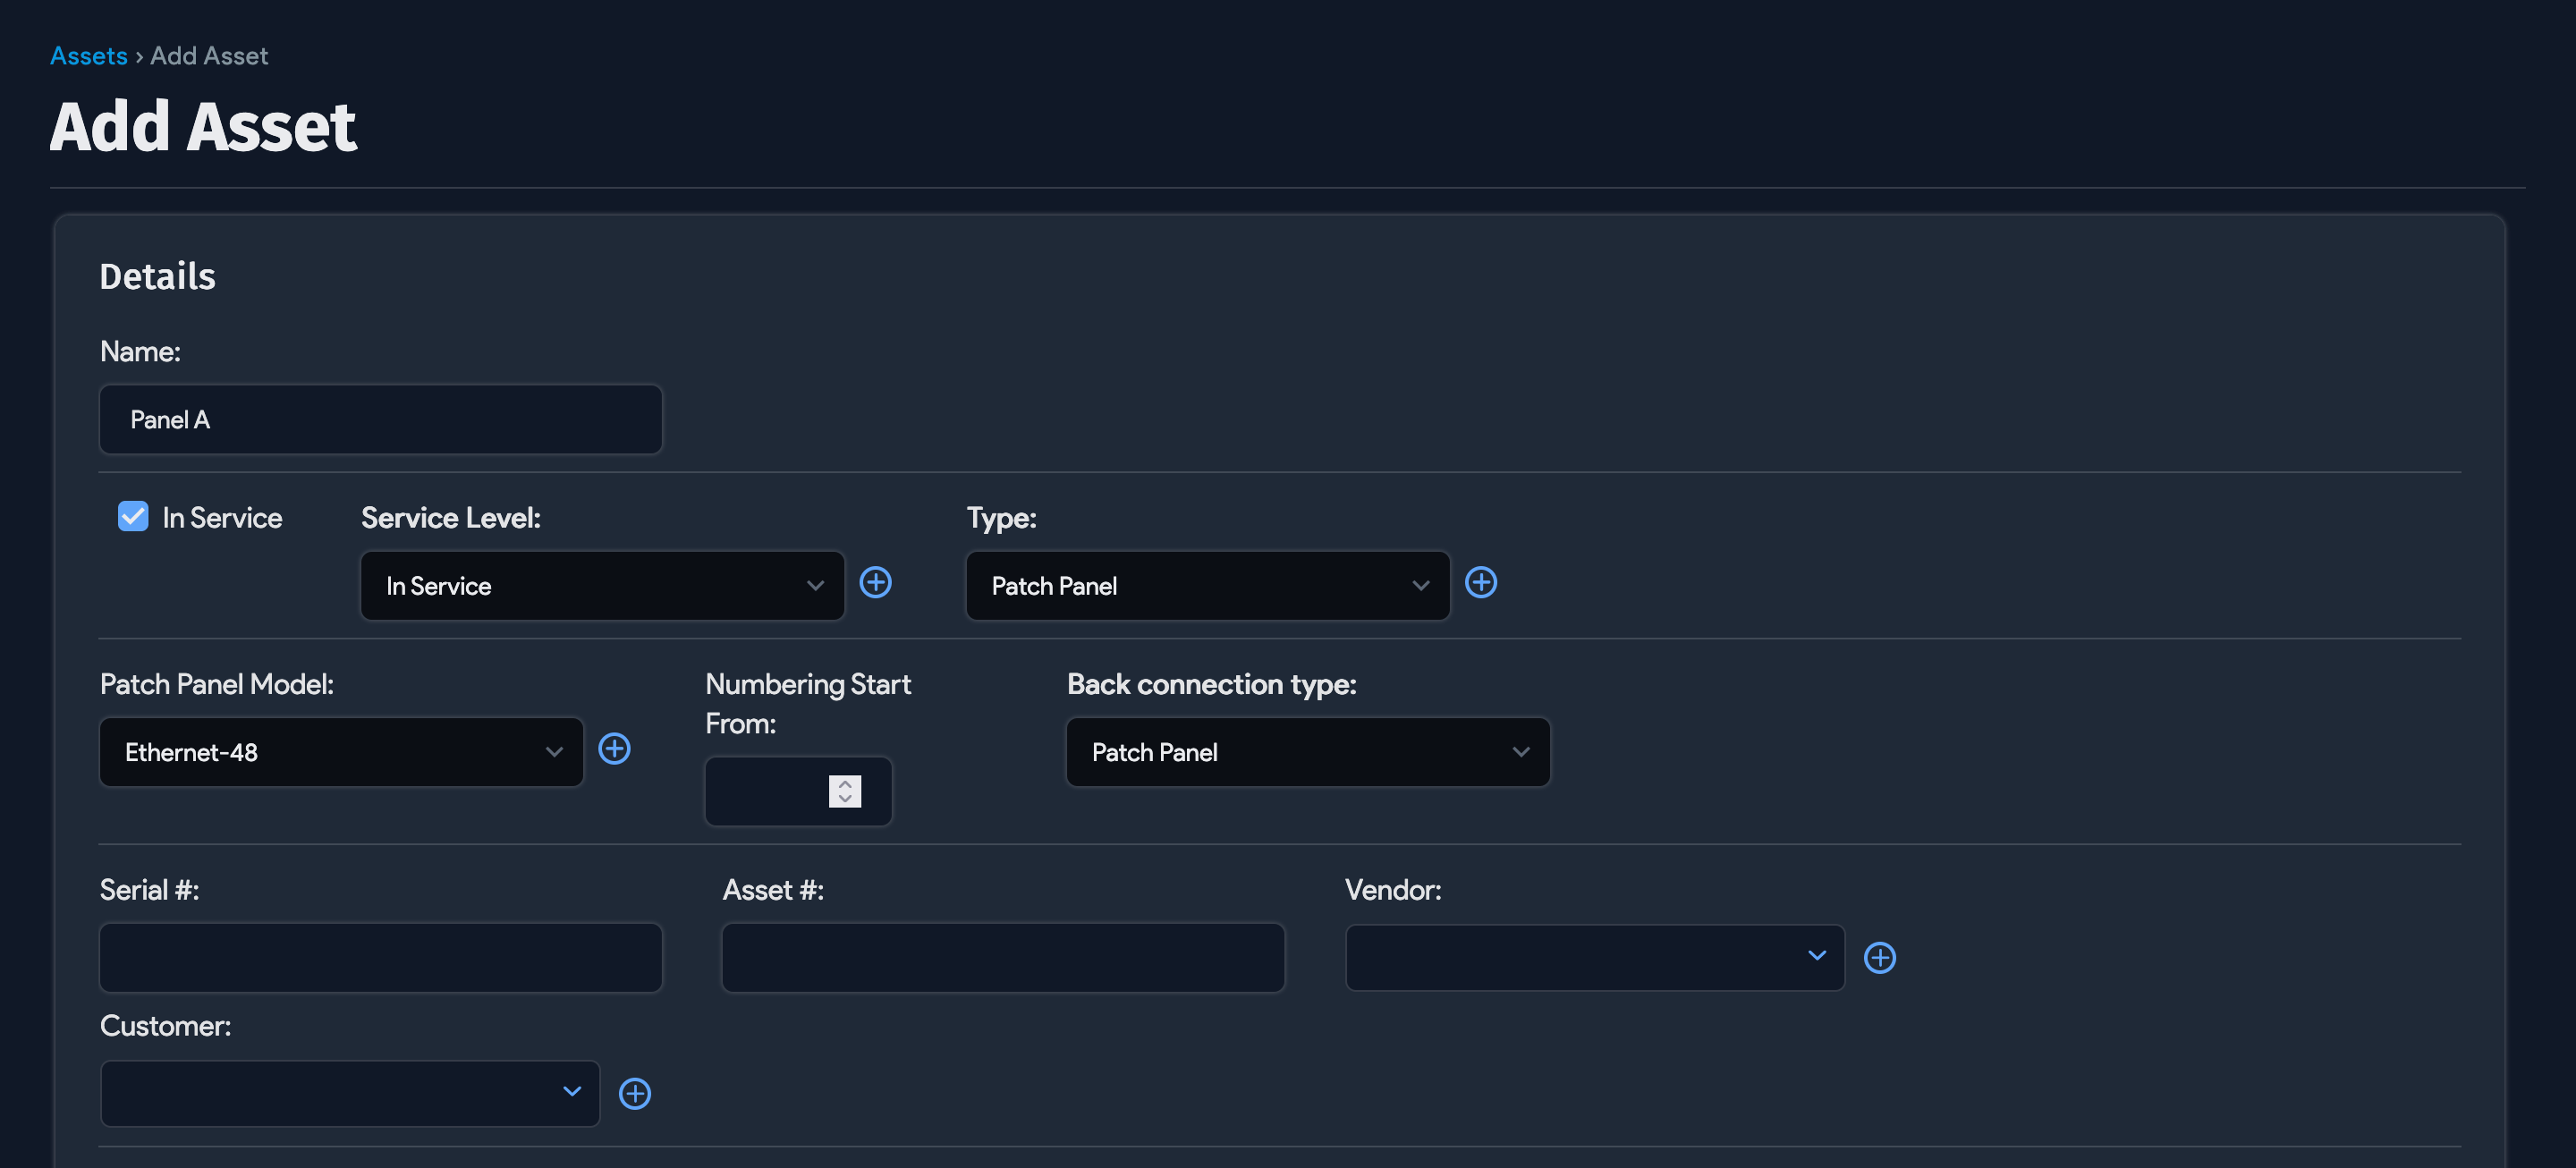Image resolution: width=2576 pixels, height=1168 pixels.
Task: Click inside the Serial # input field
Action: click(380, 957)
